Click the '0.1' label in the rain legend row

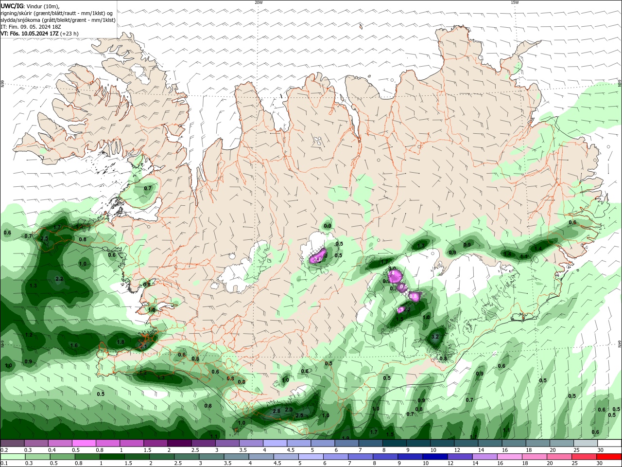[4, 464]
